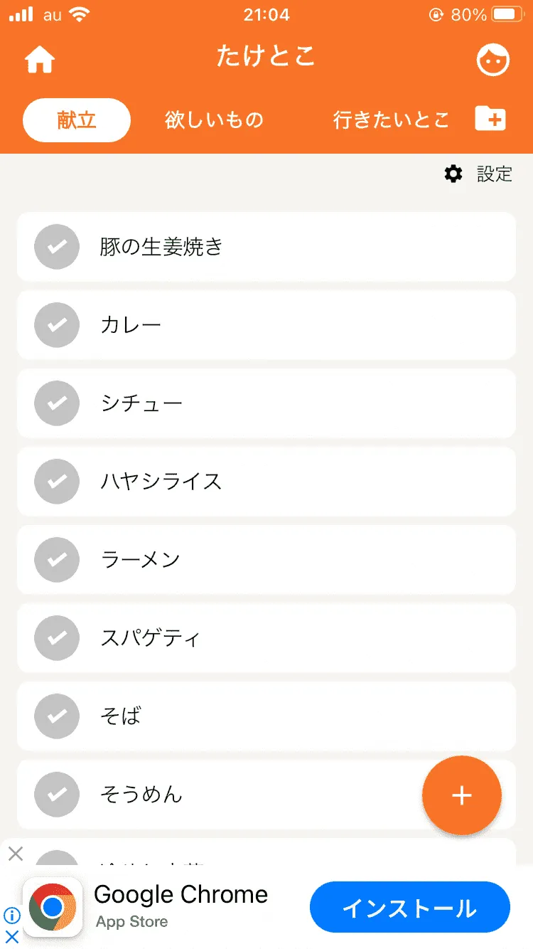Mark カレー as done

point(57,325)
